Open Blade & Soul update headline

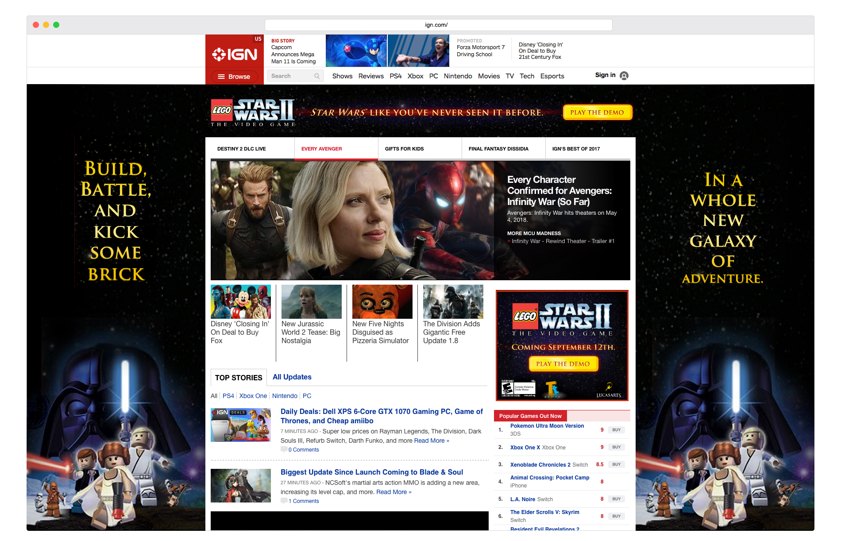[372, 472]
